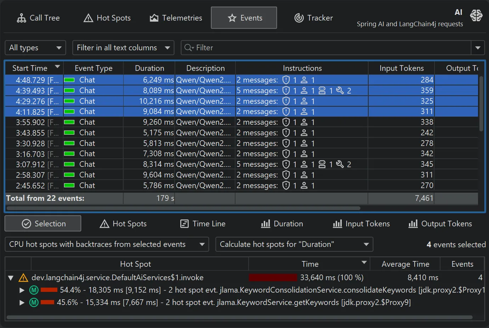Viewport: 489px width, 328px height.
Task: Click tool wrench icon in 4:39.493 row
Action: coord(340,90)
